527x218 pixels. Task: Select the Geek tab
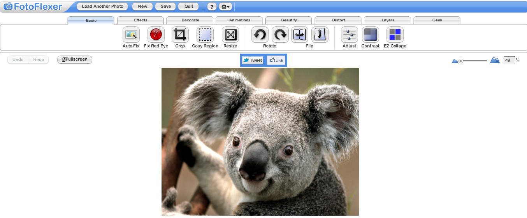[437, 20]
